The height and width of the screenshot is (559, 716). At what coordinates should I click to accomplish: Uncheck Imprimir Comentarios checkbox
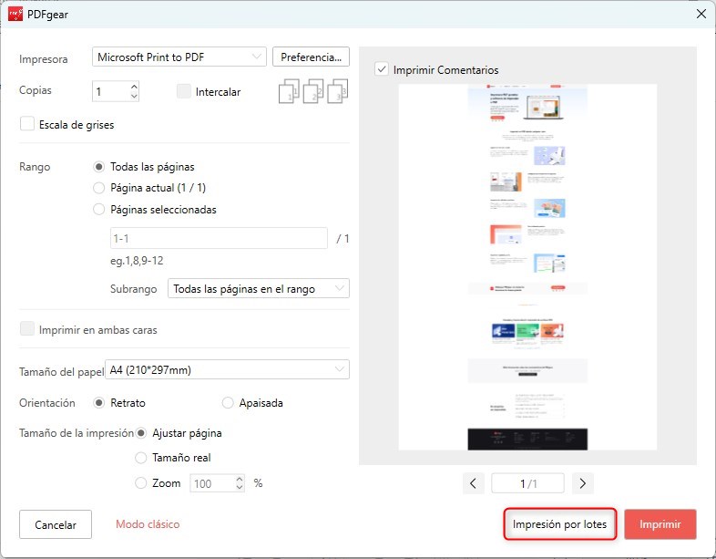pyautogui.click(x=382, y=69)
